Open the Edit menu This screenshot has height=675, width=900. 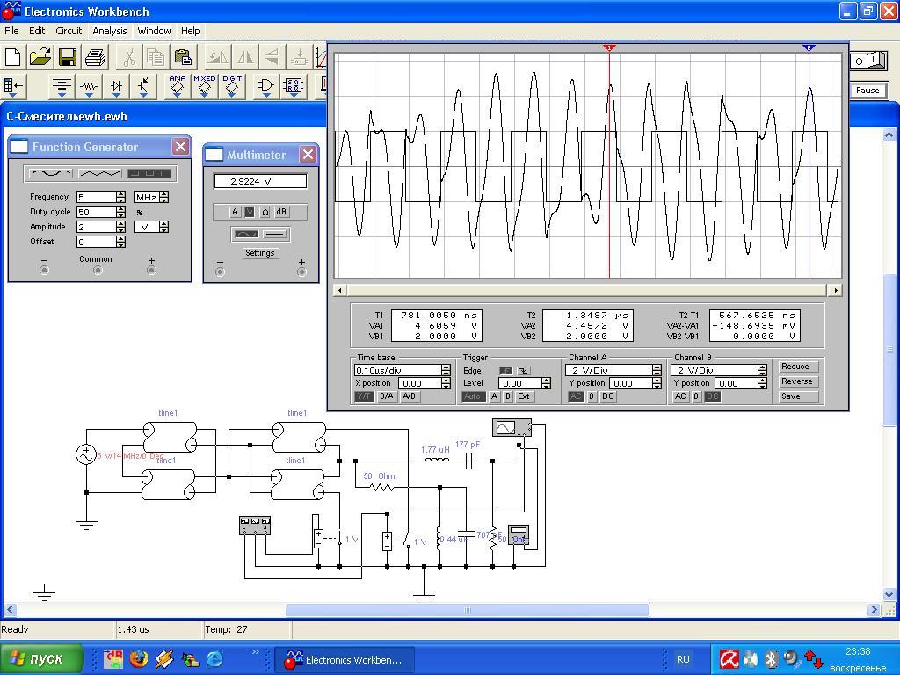coord(37,31)
